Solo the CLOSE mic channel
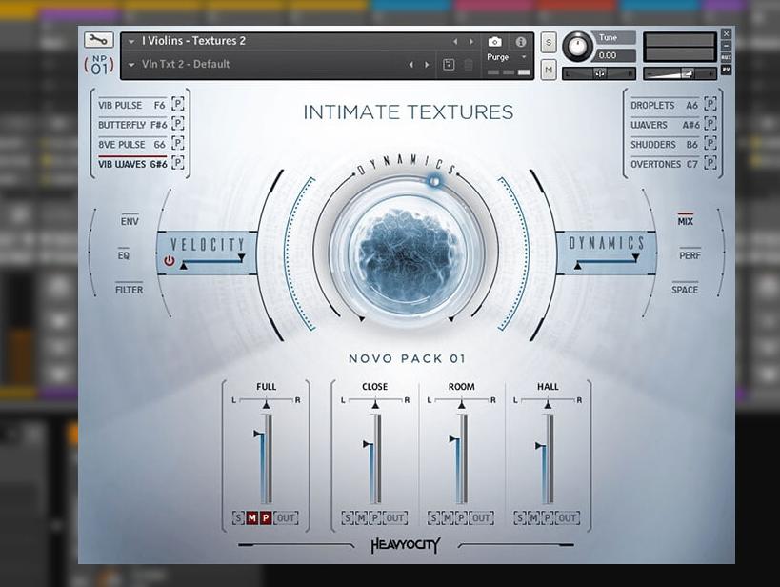The width and height of the screenshot is (780, 587). tap(347, 518)
